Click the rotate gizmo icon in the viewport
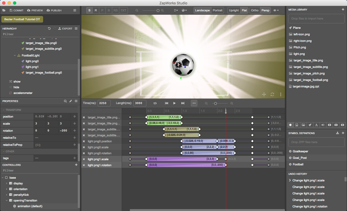The width and height of the screenshot is (347, 211). (272, 94)
